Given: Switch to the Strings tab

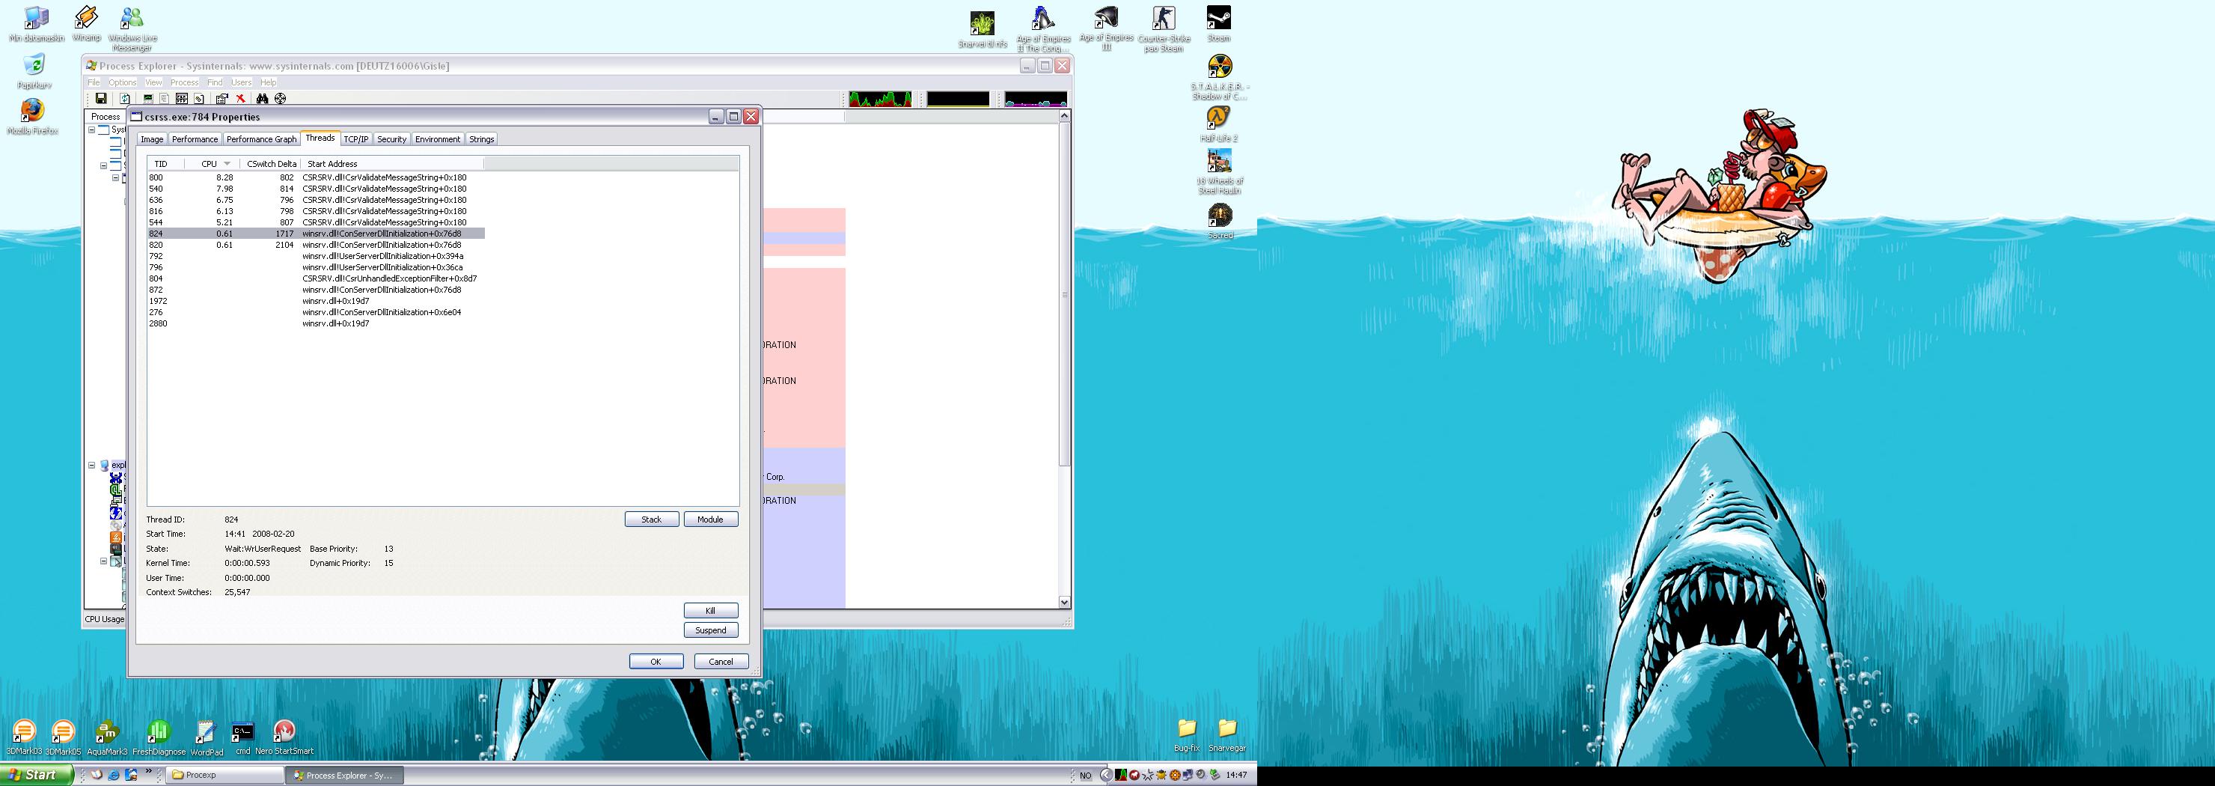Looking at the screenshot, I should tap(481, 139).
